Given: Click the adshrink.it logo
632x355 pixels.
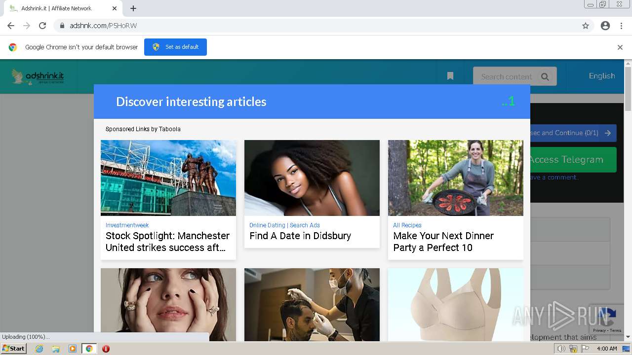Looking at the screenshot, I should [38, 76].
